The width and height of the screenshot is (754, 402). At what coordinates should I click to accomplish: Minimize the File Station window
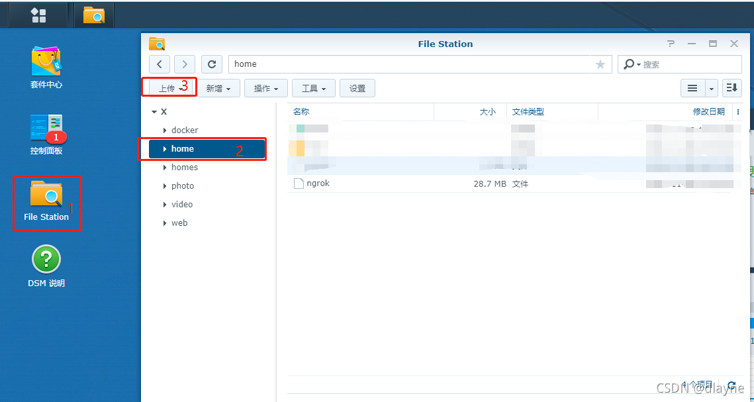click(692, 44)
